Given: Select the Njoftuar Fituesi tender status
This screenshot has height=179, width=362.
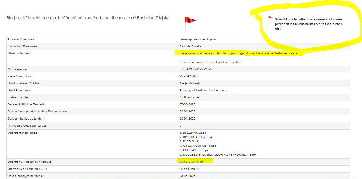Looking at the screenshot, I should [190, 97].
